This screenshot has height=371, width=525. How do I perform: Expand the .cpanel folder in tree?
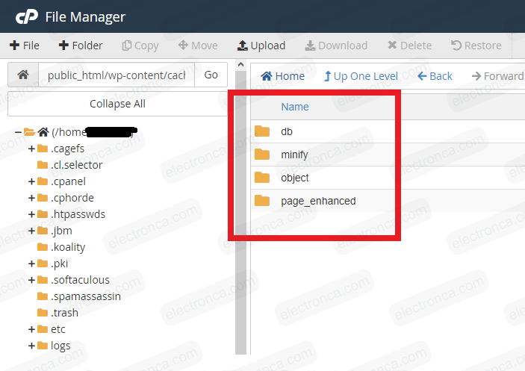[x=31, y=181]
